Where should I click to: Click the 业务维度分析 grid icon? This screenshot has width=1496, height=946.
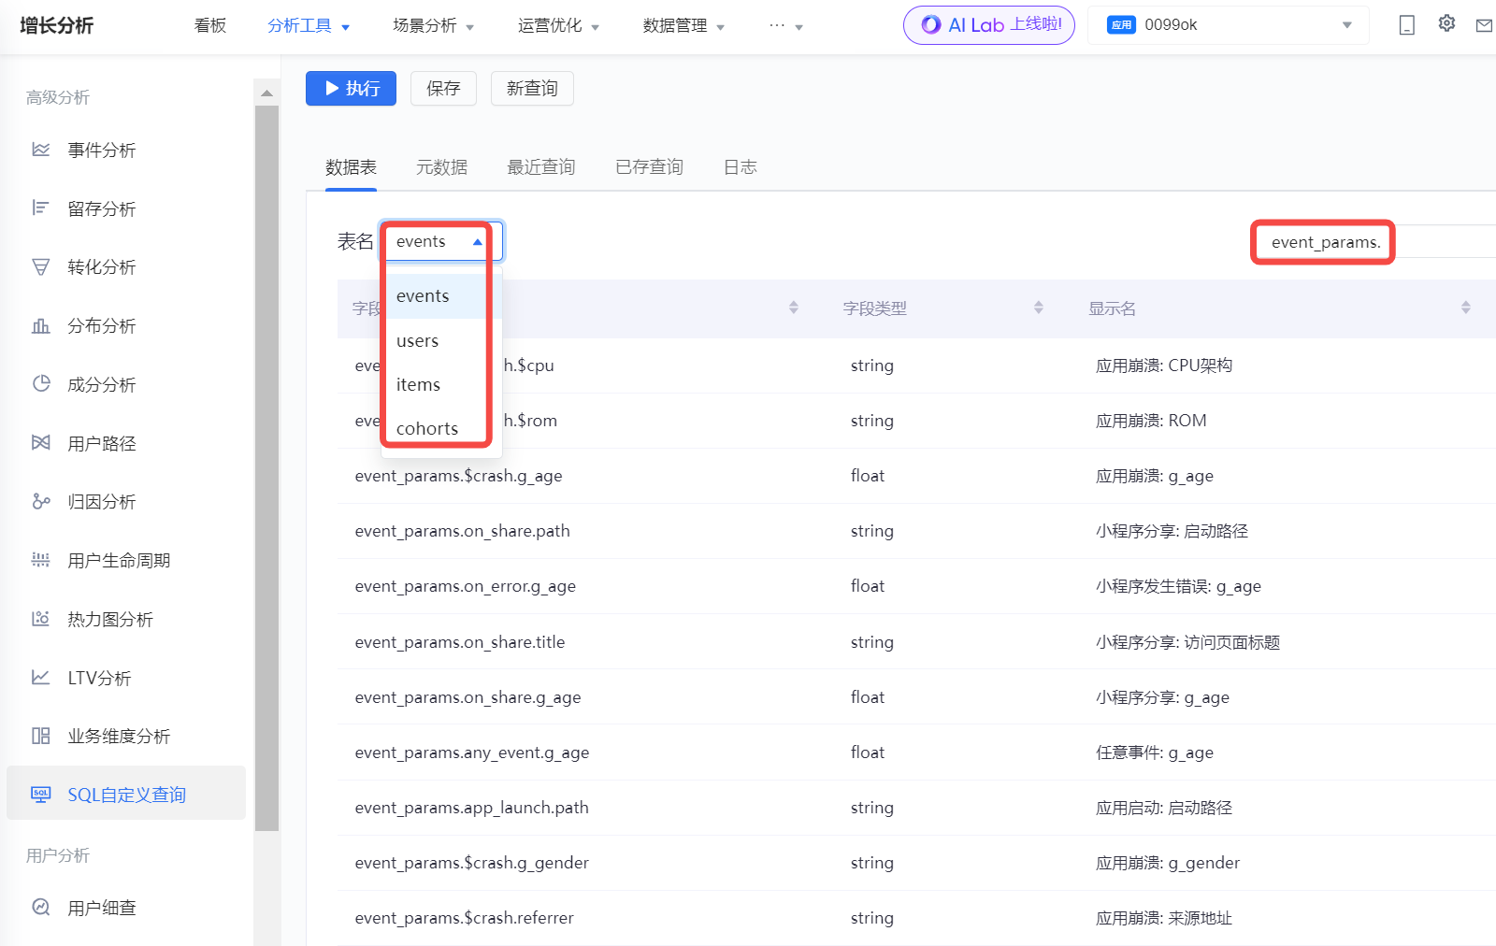tap(40, 736)
